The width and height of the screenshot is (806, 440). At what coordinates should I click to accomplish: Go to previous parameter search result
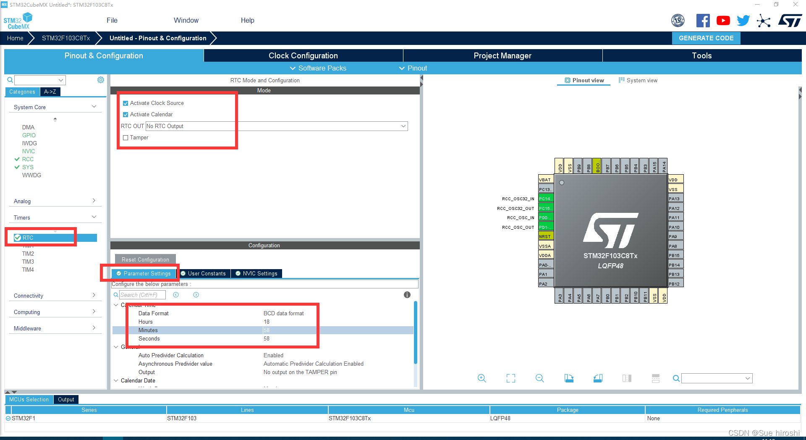tap(176, 295)
